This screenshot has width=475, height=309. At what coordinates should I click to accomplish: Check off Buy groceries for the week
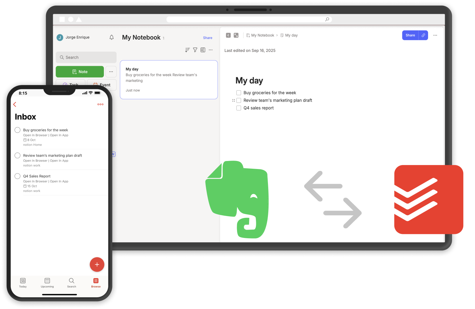239,93
